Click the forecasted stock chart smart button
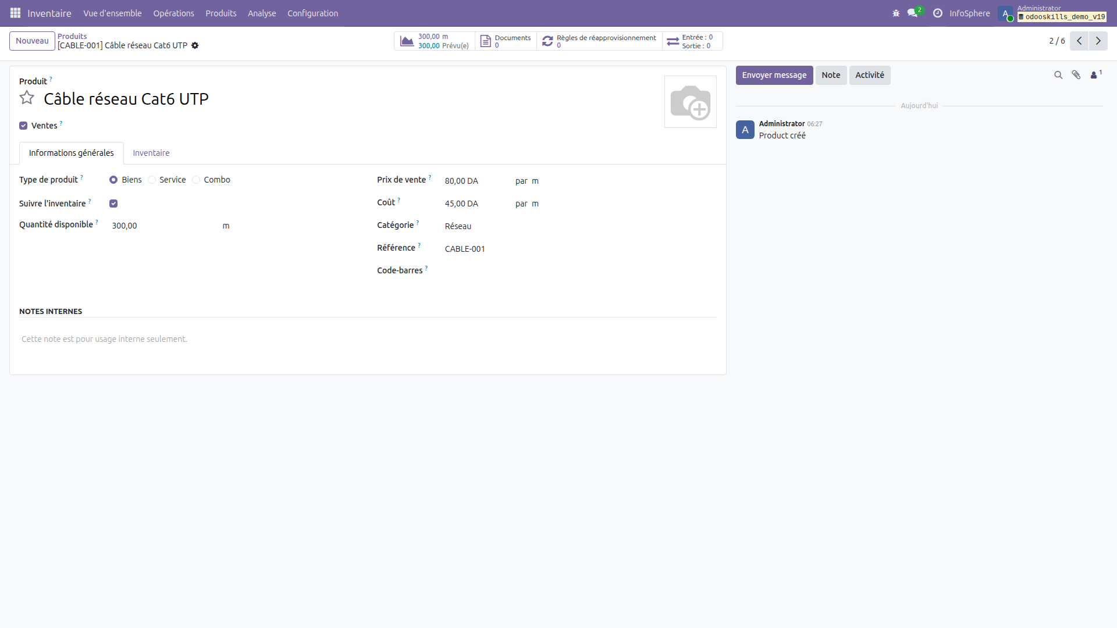The image size is (1117, 628). (434, 41)
